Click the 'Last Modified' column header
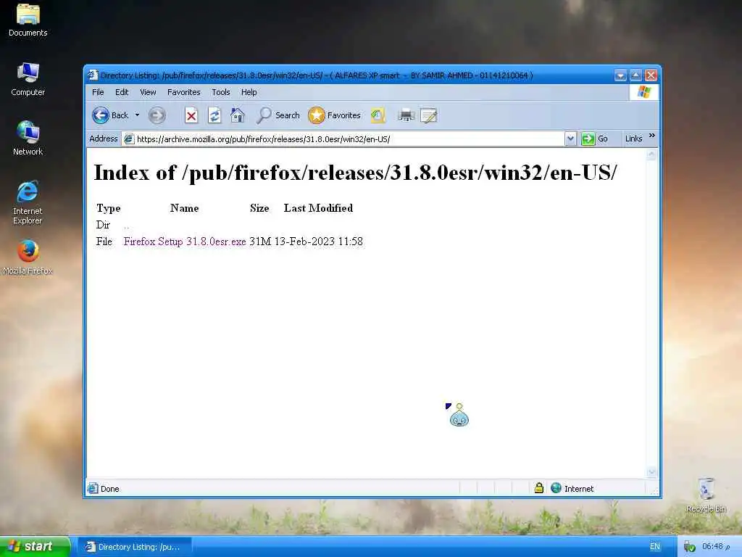Viewport: 742px width, 557px height. pos(318,208)
